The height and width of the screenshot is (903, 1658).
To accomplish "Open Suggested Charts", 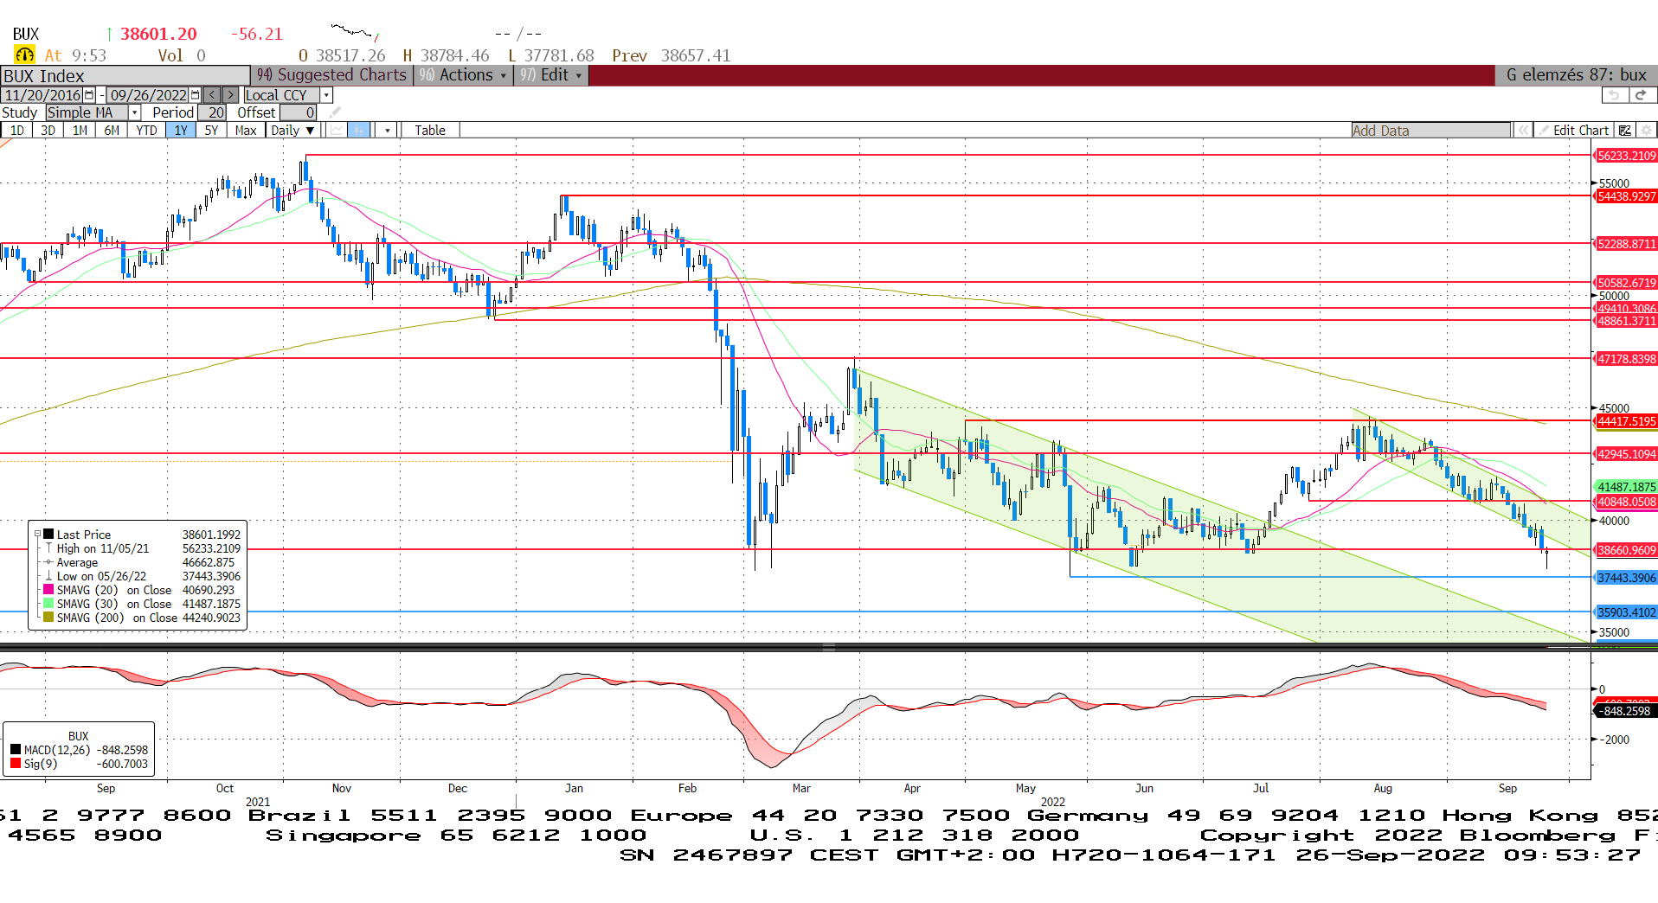I will click(332, 75).
